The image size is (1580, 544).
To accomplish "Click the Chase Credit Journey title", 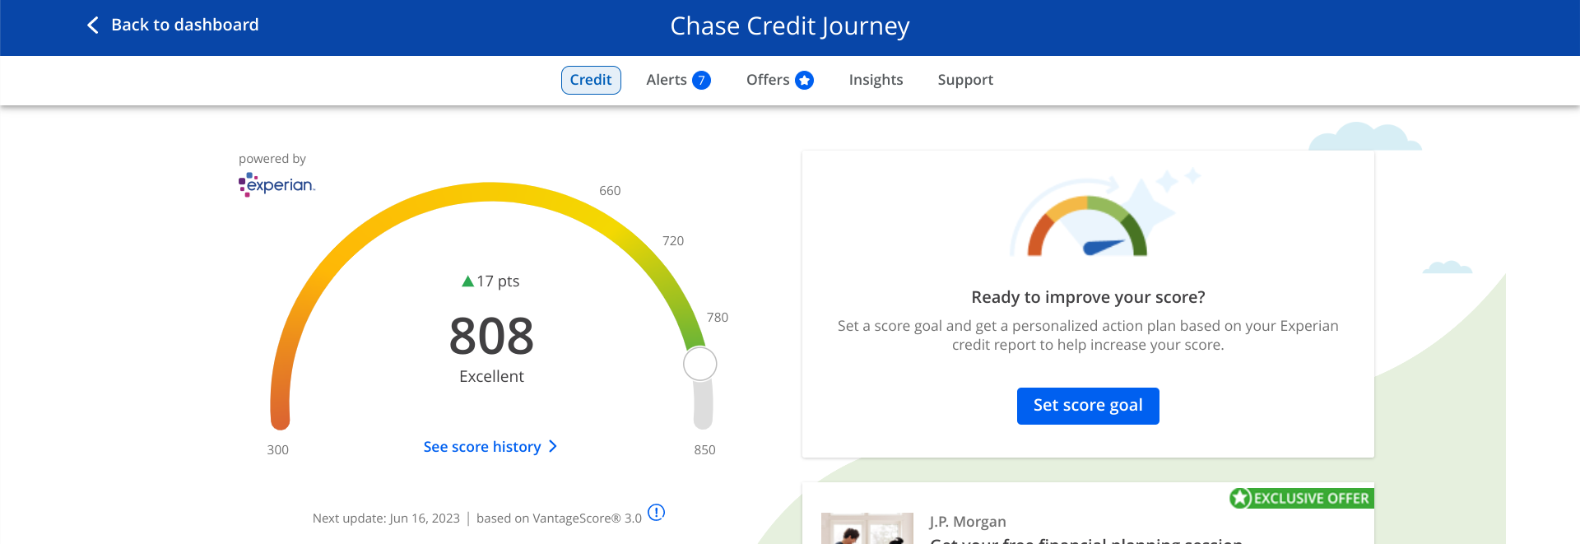I will 790,26.
